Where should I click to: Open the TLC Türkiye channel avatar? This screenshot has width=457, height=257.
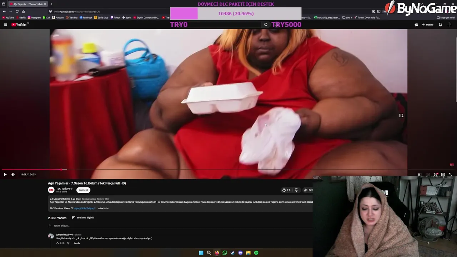click(x=51, y=190)
